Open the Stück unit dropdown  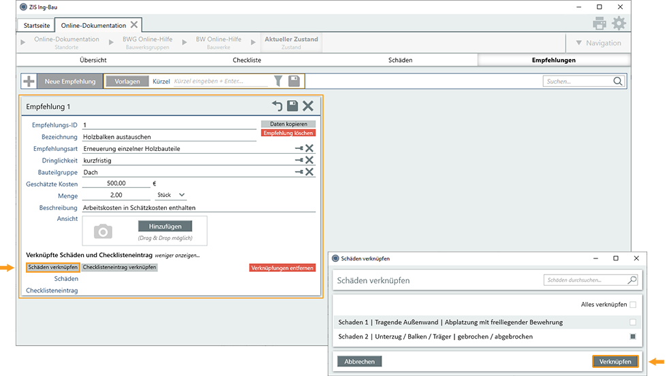tap(170, 195)
